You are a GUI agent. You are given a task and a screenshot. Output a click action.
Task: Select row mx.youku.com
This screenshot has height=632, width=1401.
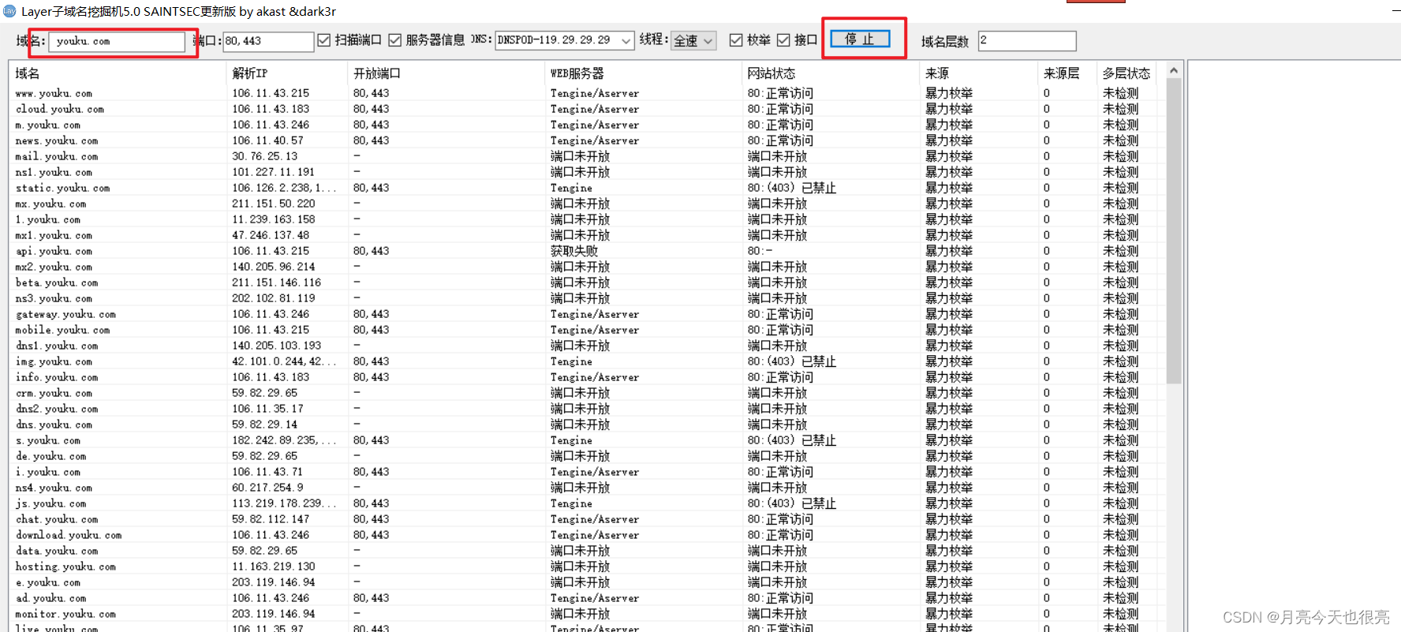588,204
